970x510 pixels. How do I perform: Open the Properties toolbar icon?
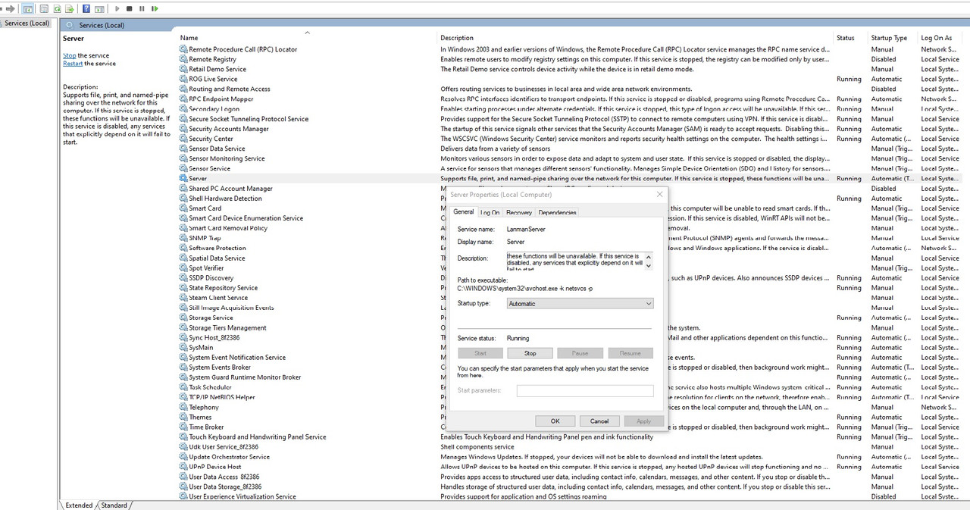[x=44, y=8]
